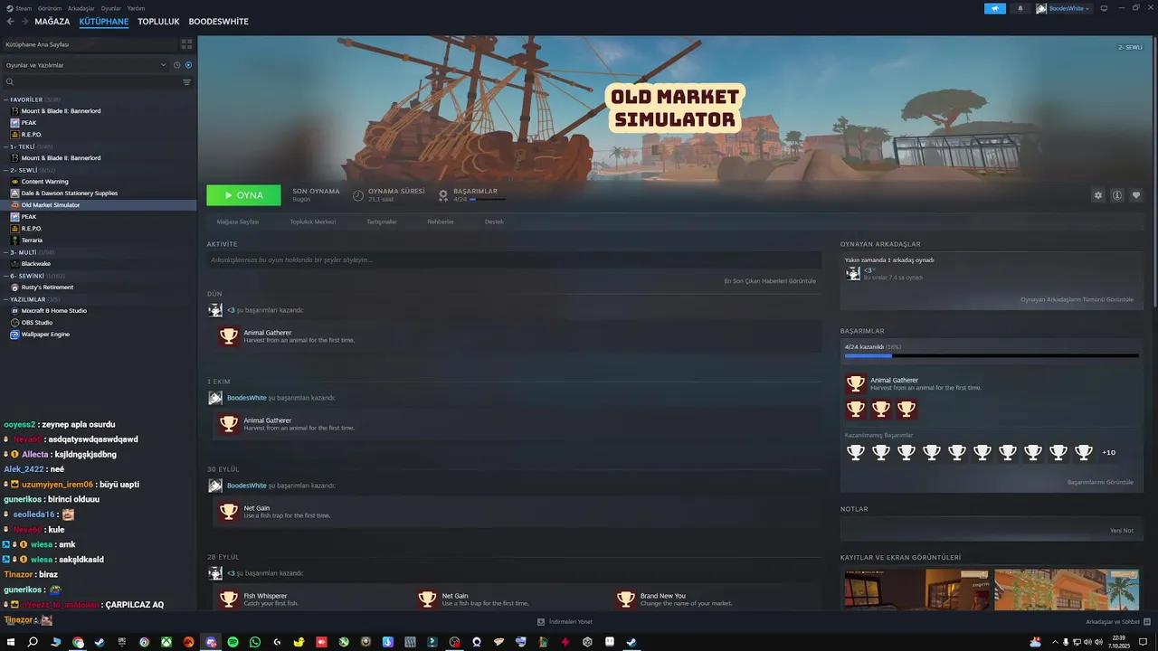The height and width of the screenshot is (651, 1158).
Task: Open Spotify from the taskbar
Action: [x=233, y=642]
